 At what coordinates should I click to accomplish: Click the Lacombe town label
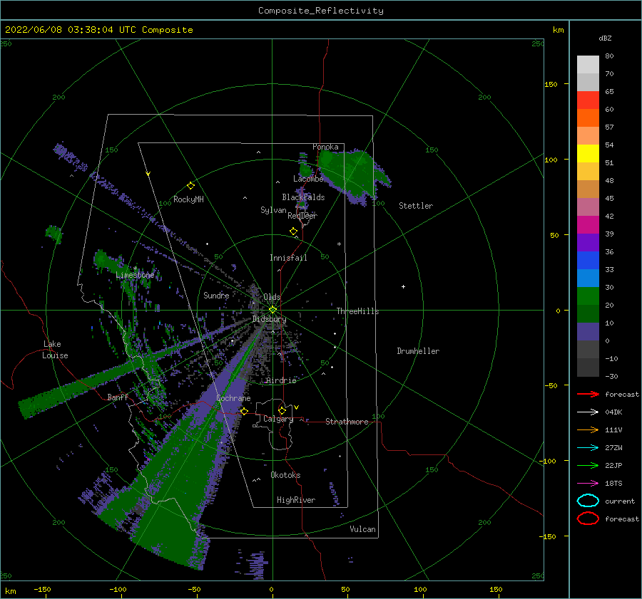point(308,179)
